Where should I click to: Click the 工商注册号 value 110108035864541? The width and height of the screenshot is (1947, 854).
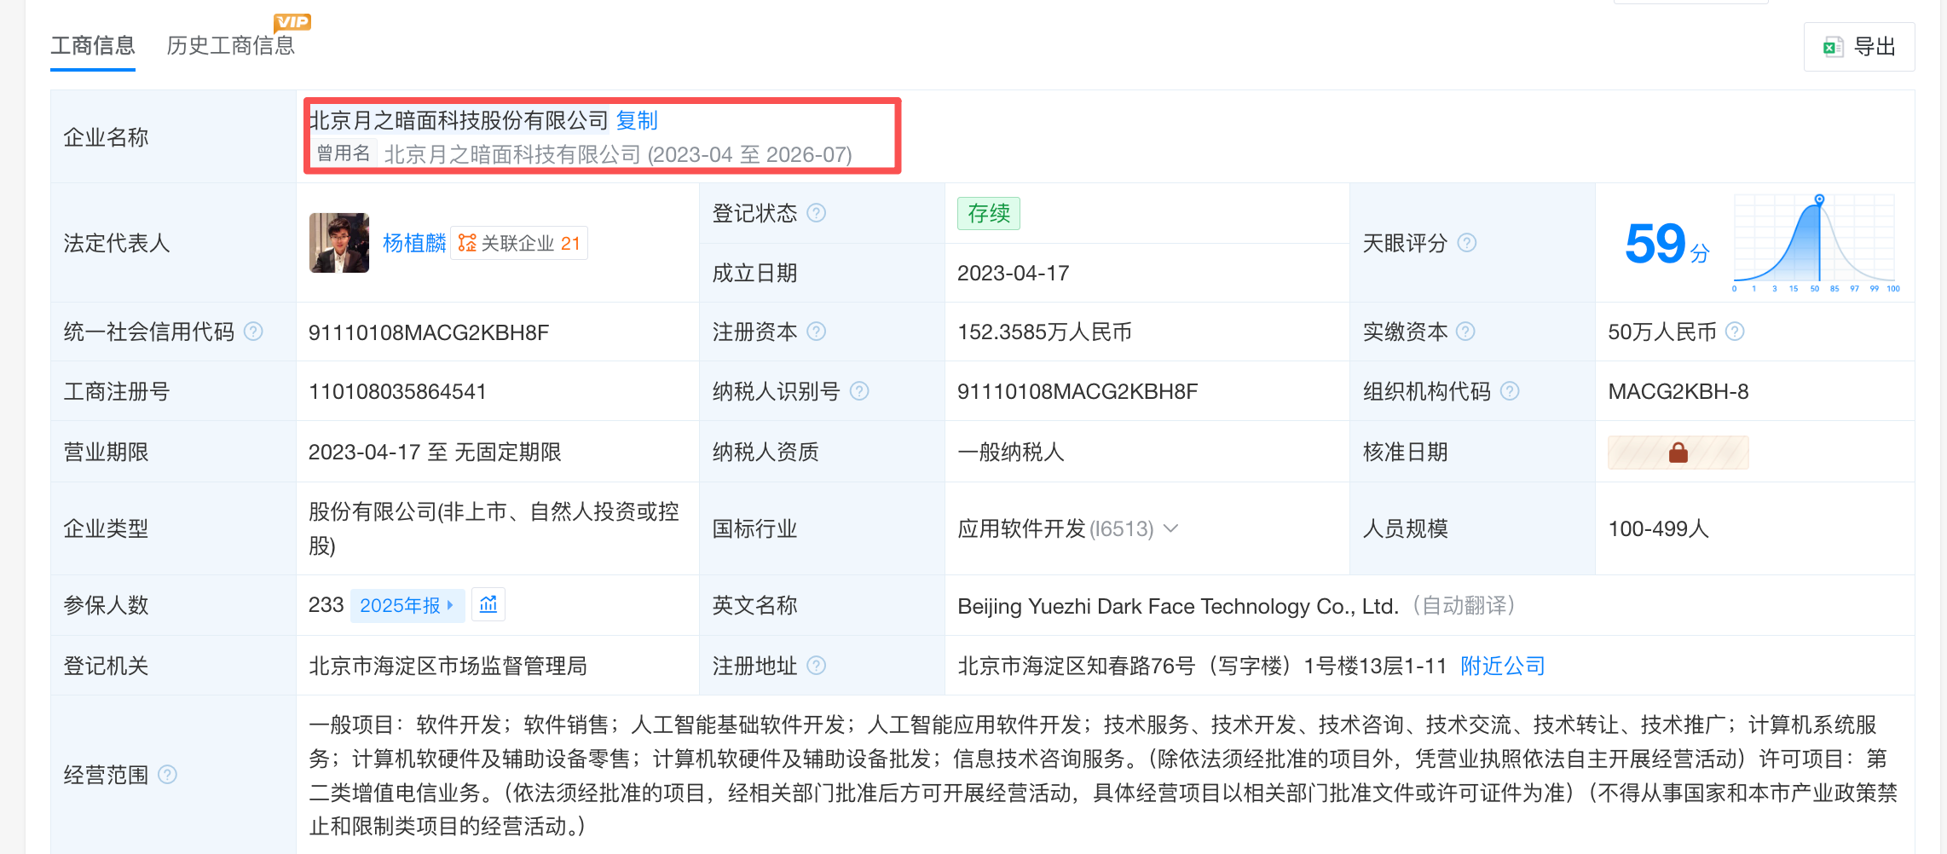397,392
